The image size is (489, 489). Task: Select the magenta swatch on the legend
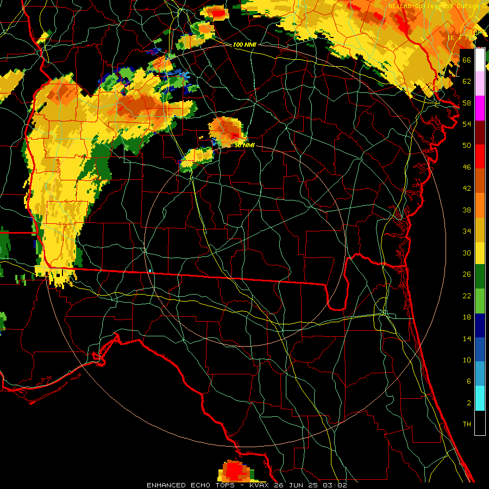pos(480,108)
